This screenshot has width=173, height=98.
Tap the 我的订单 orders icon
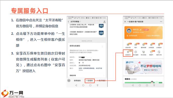(159, 53)
